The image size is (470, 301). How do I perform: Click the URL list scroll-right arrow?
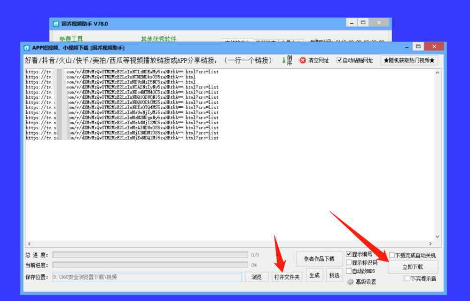pyautogui.click(x=431, y=244)
